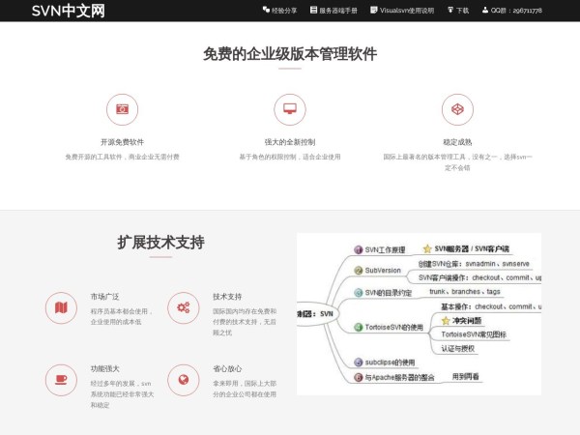Click the 扩展技术支持 section heading
Screen dimensions: 580x435
160,243
